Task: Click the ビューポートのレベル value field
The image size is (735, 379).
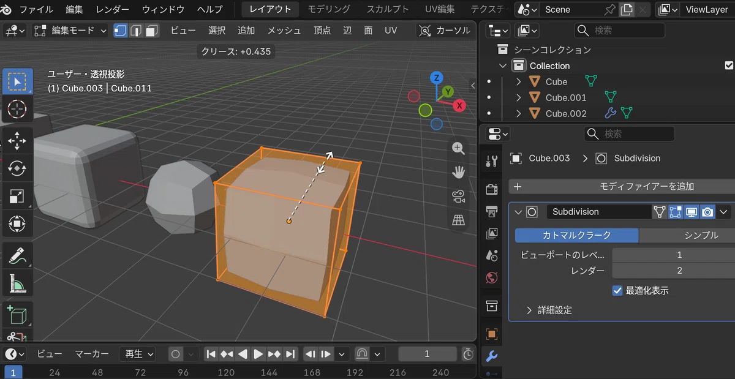Action: click(674, 255)
